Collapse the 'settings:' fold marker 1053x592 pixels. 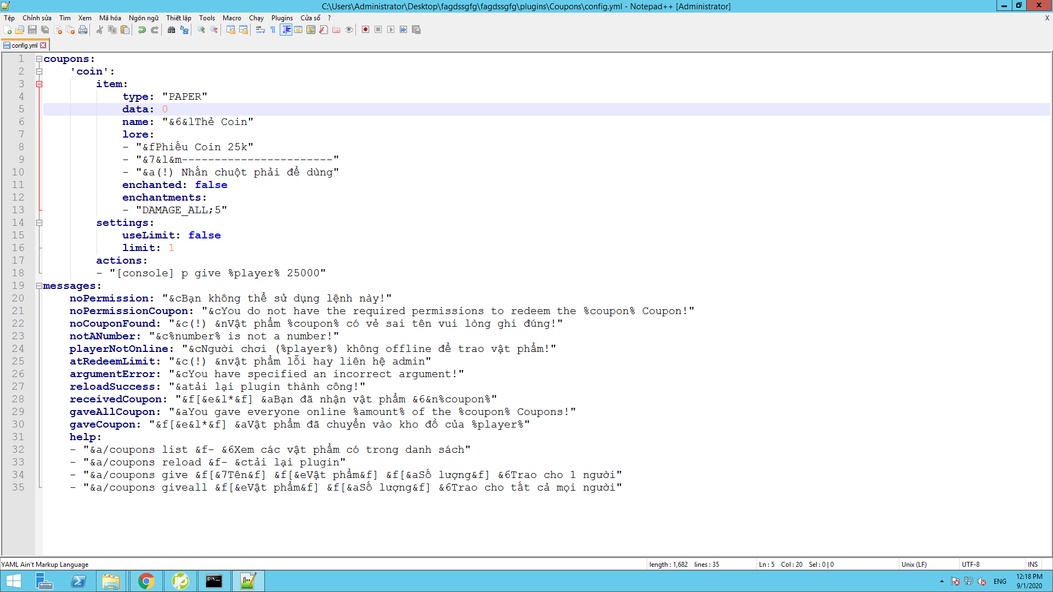(x=39, y=223)
